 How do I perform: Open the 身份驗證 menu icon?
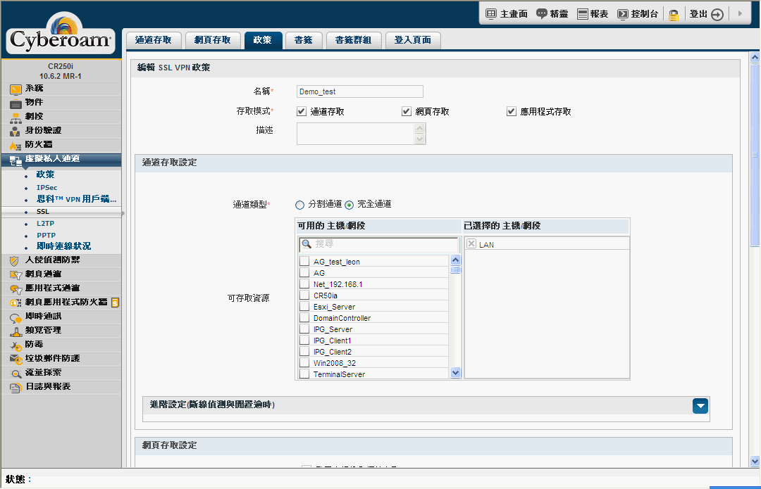[x=16, y=132]
